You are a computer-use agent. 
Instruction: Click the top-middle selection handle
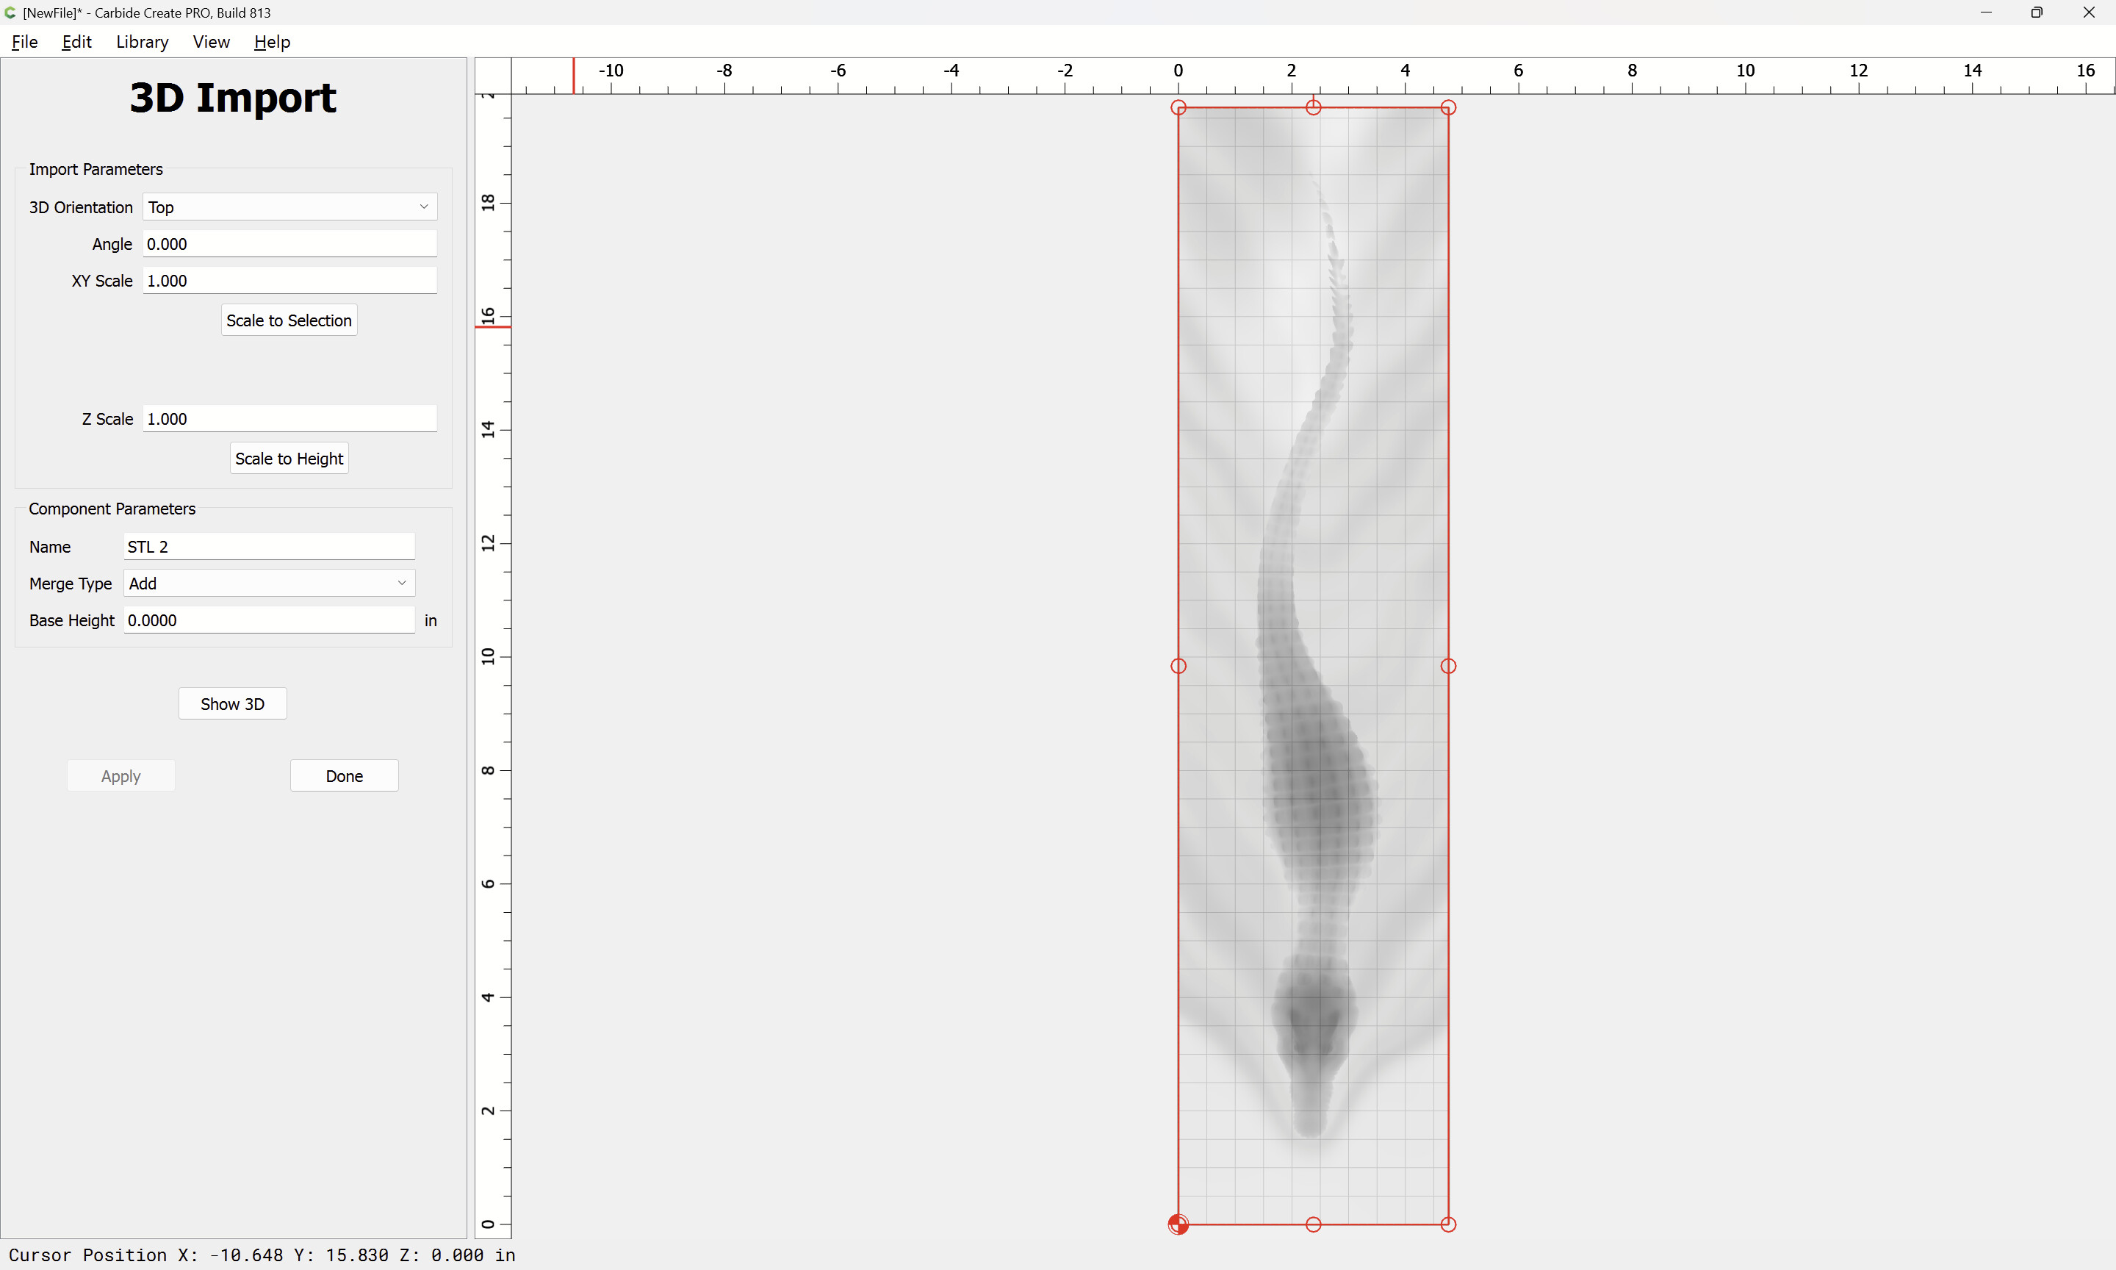tap(1314, 108)
